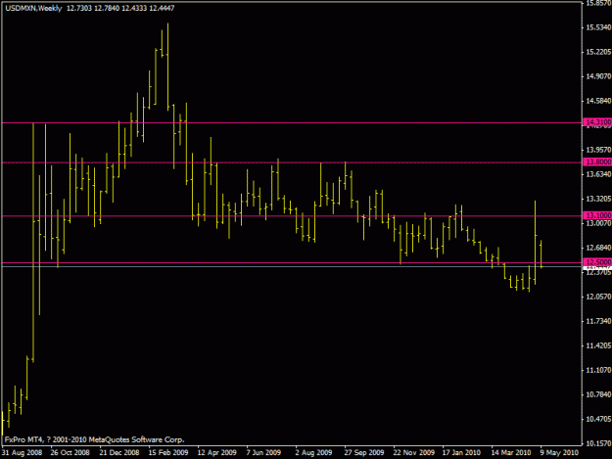
Task: Click the 17 Jan 2010 date label
Action: (461, 452)
